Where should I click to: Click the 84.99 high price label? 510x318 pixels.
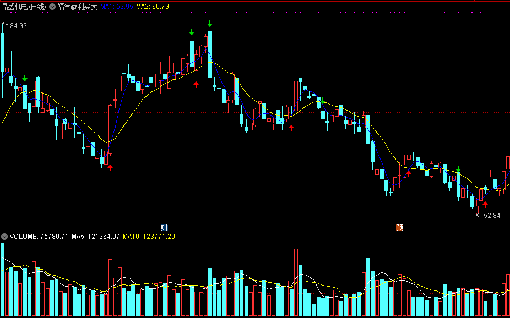(x=18, y=26)
